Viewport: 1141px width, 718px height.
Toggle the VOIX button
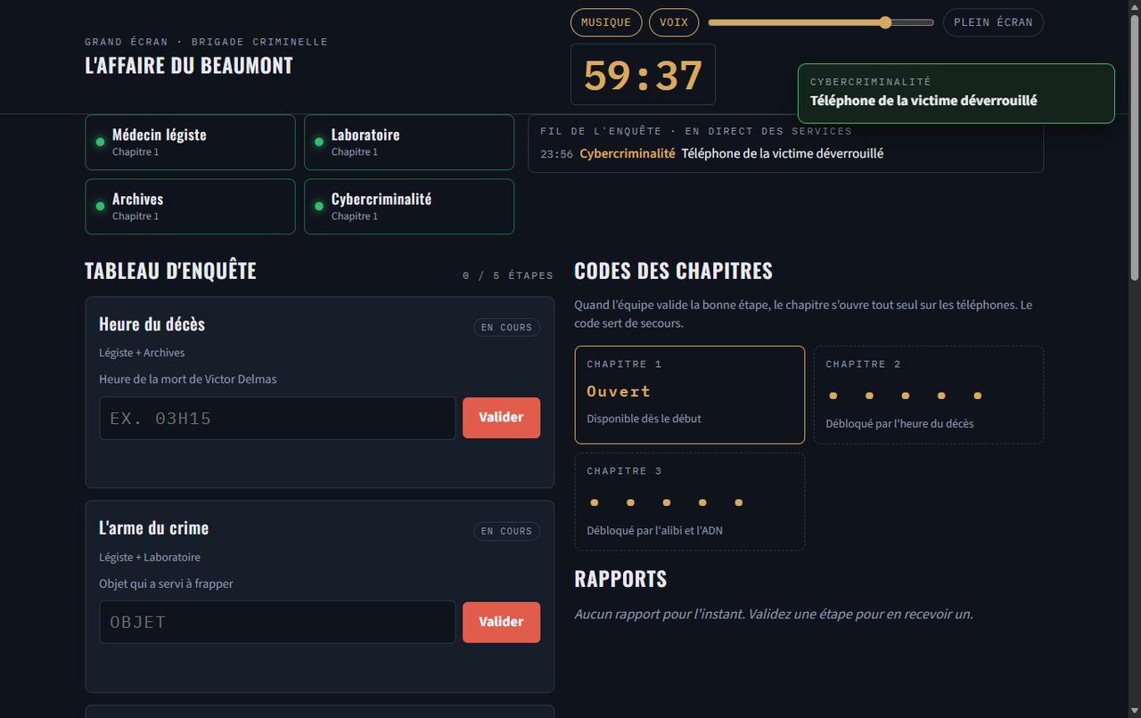pos(674,22)
